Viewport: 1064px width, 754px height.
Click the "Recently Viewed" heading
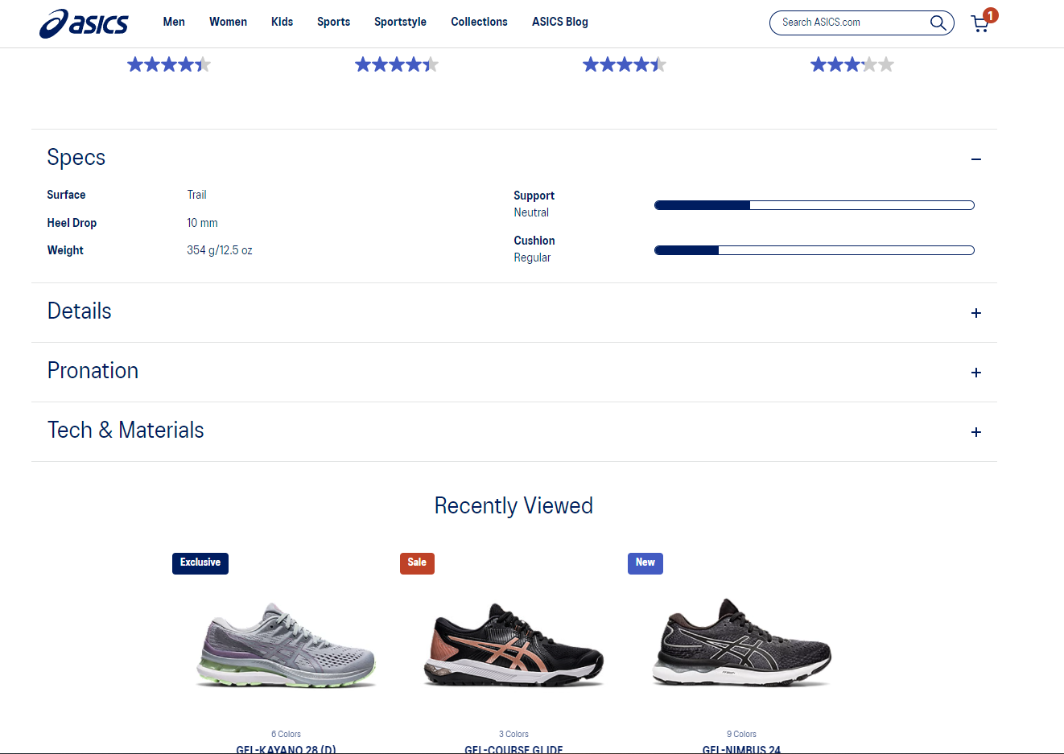(x=513, y=505)
